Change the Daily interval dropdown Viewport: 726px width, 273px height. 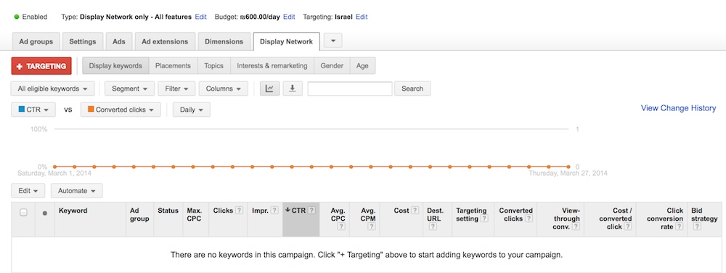click(191, 110)
